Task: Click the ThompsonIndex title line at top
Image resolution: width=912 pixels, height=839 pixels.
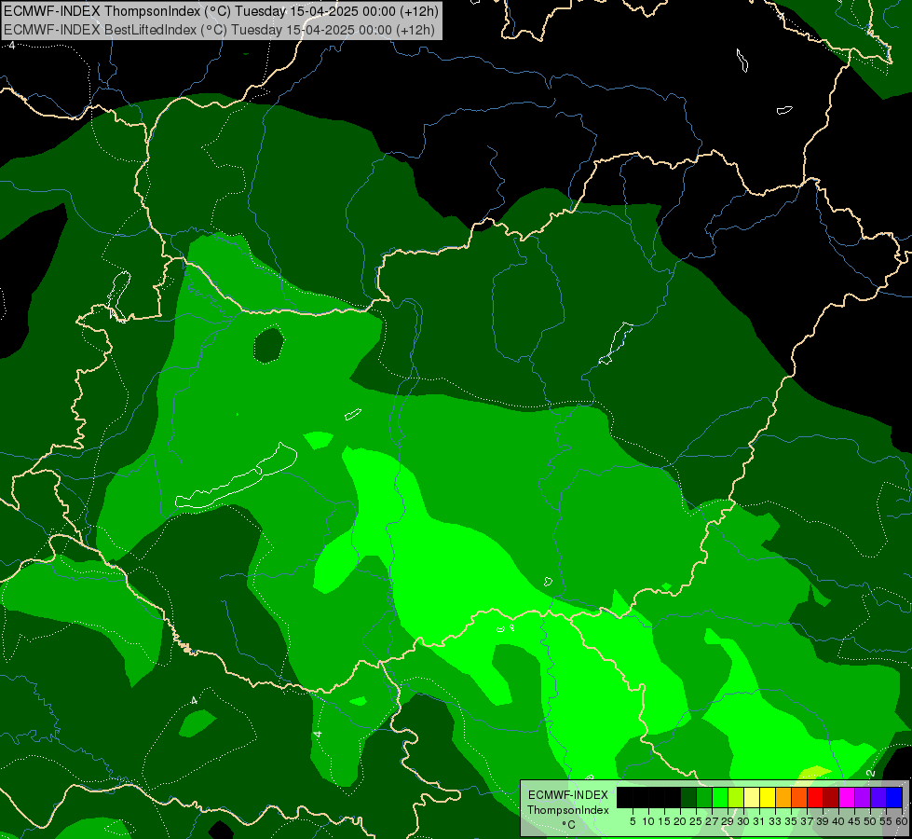Action: [x=221, y=11]
